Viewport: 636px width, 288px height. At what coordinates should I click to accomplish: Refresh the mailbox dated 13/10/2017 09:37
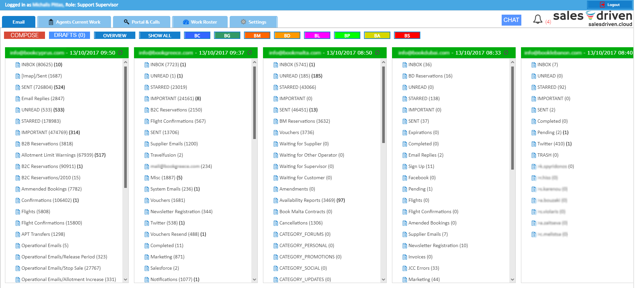click(x=250, y=53)
